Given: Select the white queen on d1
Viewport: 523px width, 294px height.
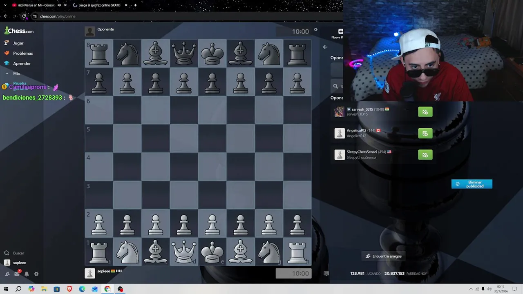Looking at the screenshot, I should click(184, 252).
